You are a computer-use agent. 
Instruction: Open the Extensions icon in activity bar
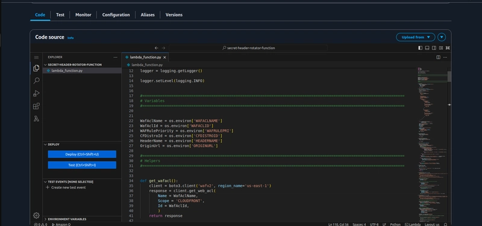[x=36, y=106]
